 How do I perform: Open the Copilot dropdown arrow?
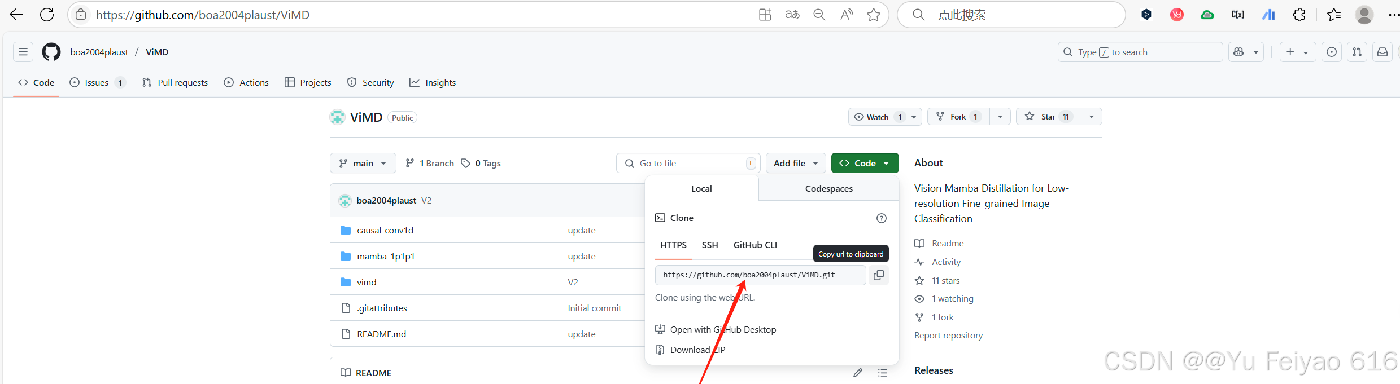click(1256, 52)
